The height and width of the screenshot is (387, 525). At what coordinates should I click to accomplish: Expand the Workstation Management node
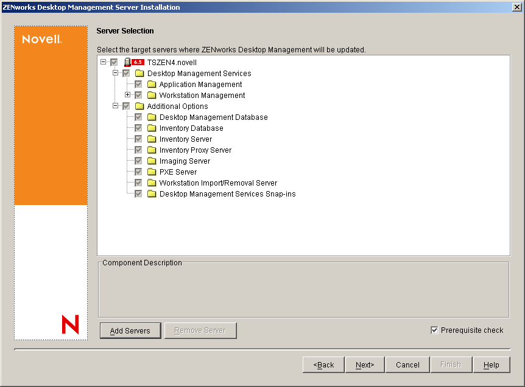tap(127, 95)
